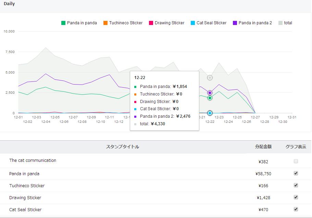Click the 分配金額 column header
Image resolution: width=312 pixels, height=218 pixels.
[263, 147]
